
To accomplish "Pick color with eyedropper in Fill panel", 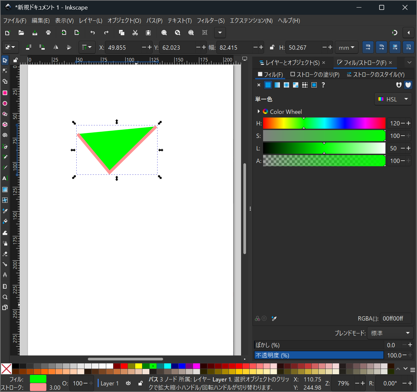I will tap(274, 318).
